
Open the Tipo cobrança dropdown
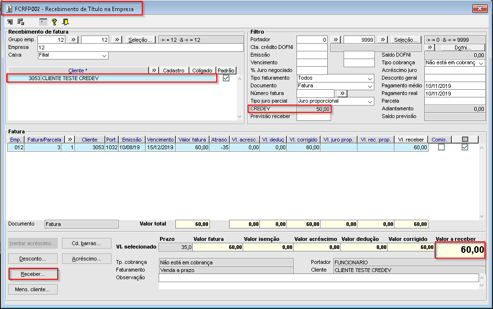tap(481, 63)
